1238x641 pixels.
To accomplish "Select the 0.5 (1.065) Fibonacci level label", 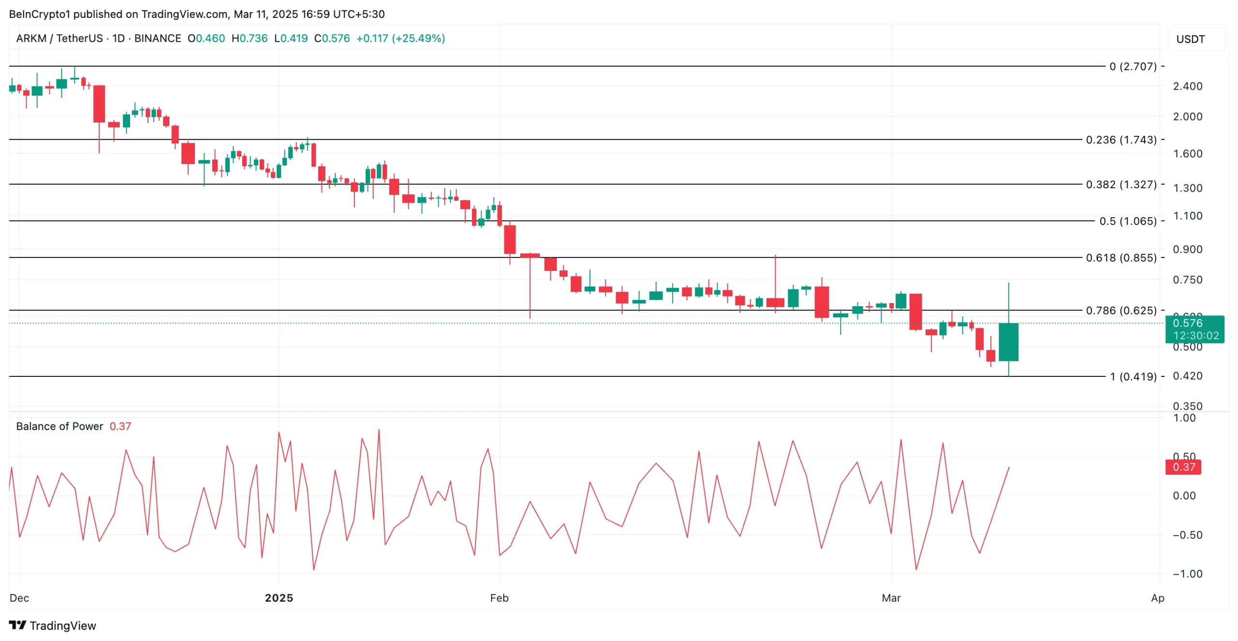I will tap(1128, 221).
